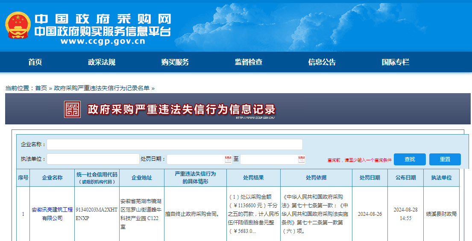Viewport: 472px width, 241px height.
Task: Open the 首页 navigation tab
Action: pos(35,62)
